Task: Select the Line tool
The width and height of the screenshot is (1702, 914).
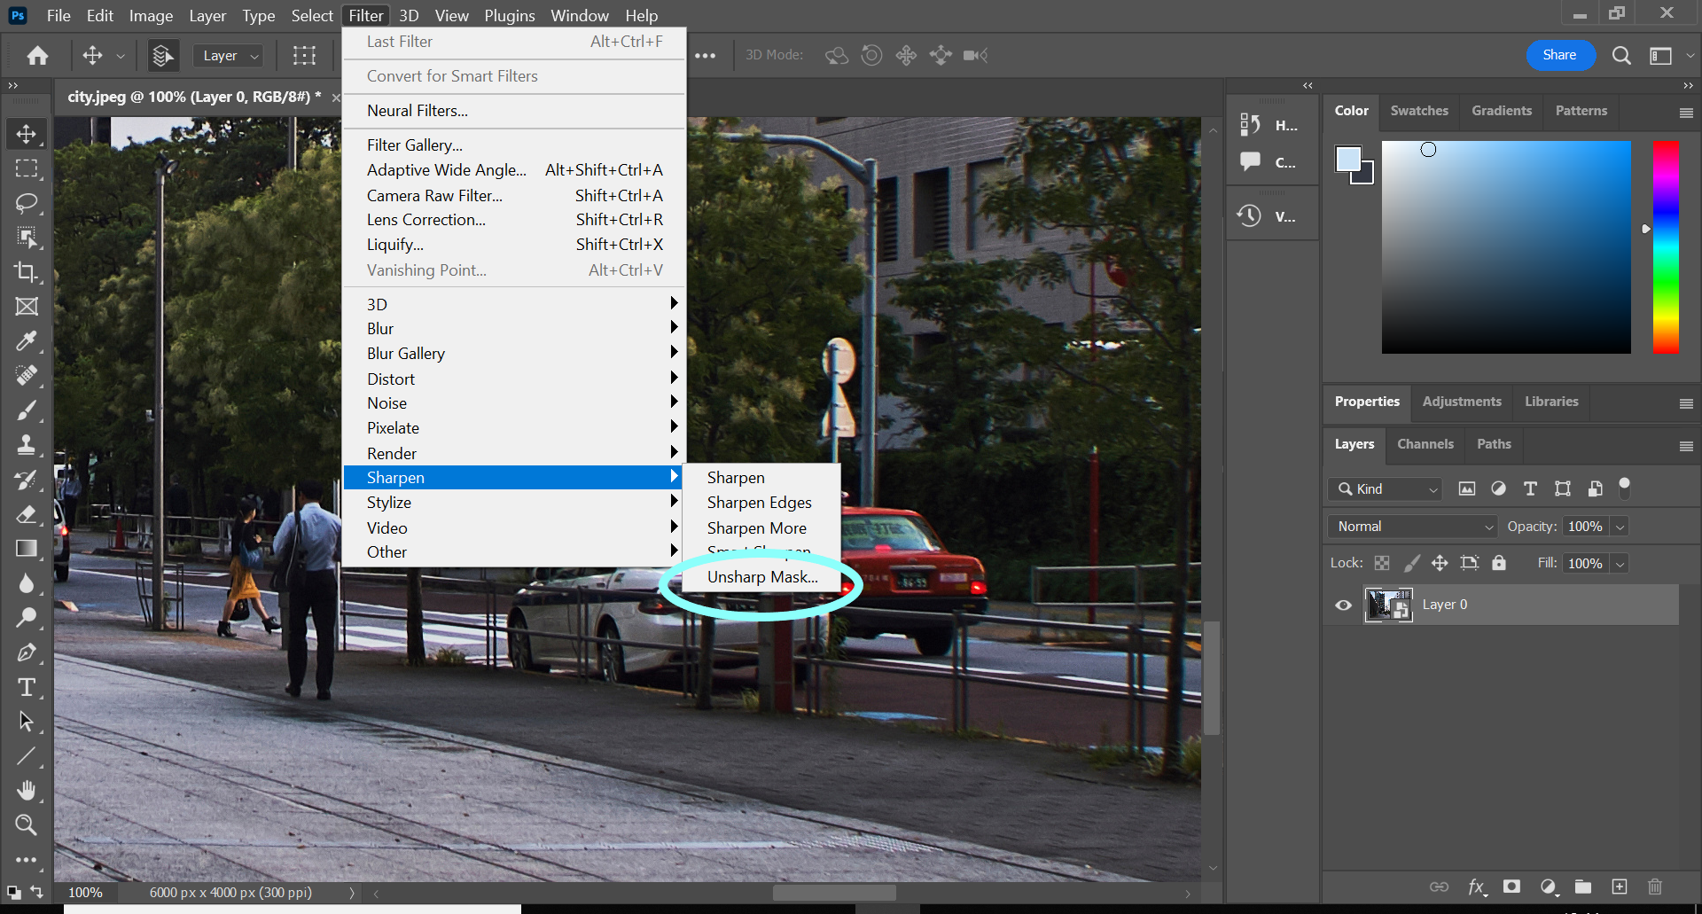Action: pos(27,756)
